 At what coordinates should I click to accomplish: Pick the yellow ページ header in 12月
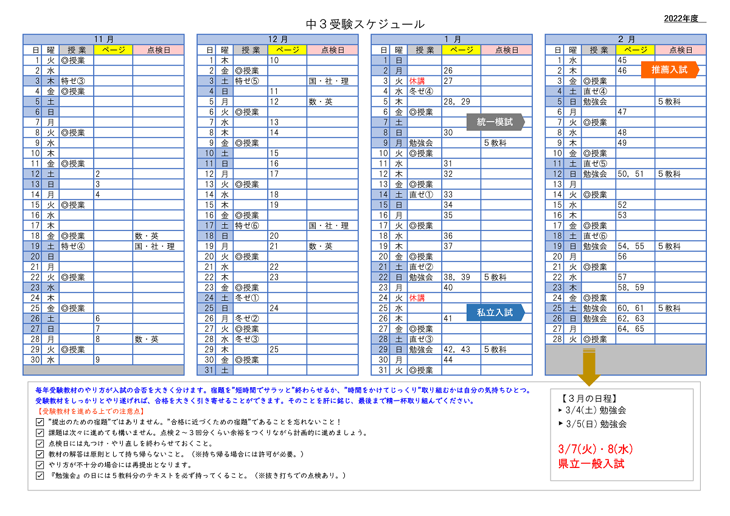click(x=287, y=50)
